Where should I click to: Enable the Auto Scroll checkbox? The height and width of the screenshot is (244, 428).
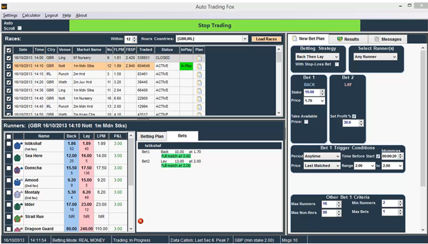(20, 28)
